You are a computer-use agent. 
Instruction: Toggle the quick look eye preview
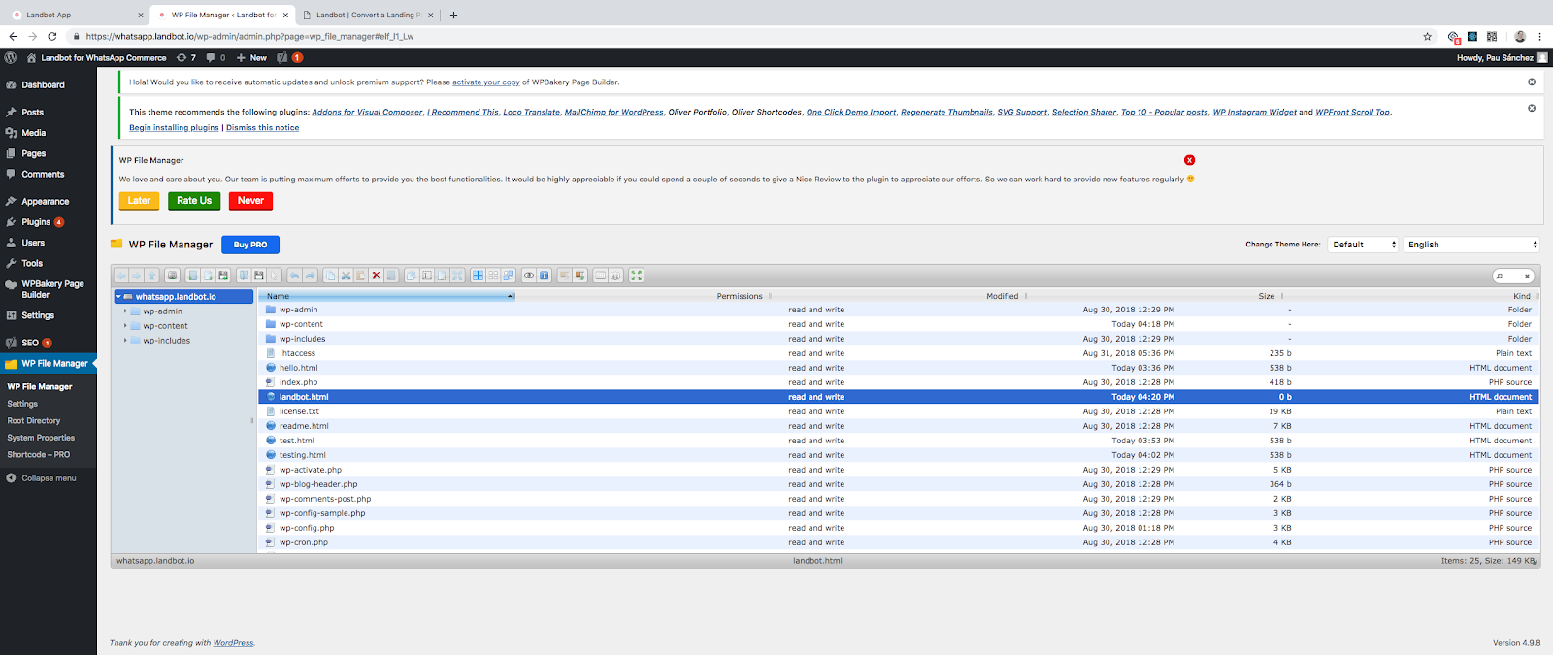[528, 276]
